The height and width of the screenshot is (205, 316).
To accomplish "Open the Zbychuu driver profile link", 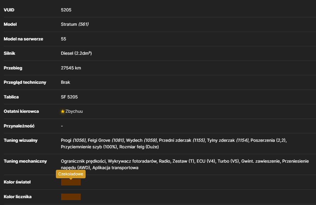I will click(x=74, y=111).
